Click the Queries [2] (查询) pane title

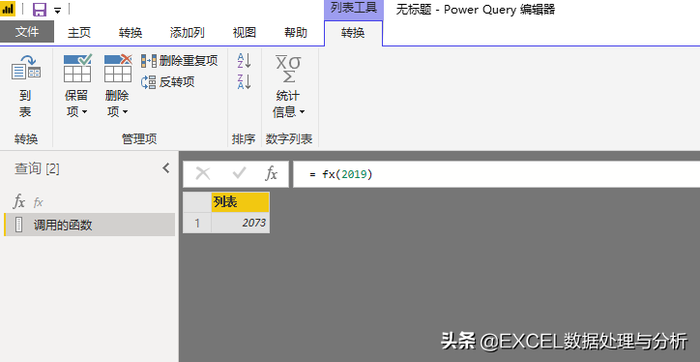[x=37, y=169]
